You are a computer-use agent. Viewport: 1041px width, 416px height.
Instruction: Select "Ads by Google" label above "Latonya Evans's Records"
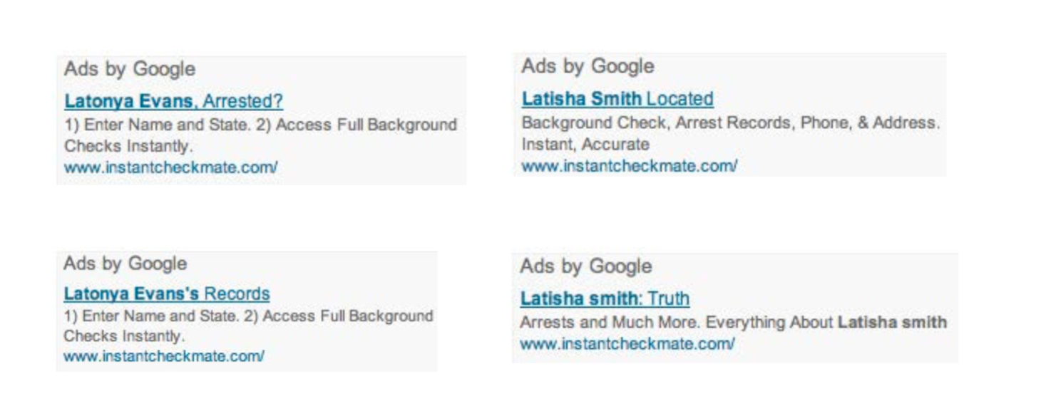pos(125,264)
